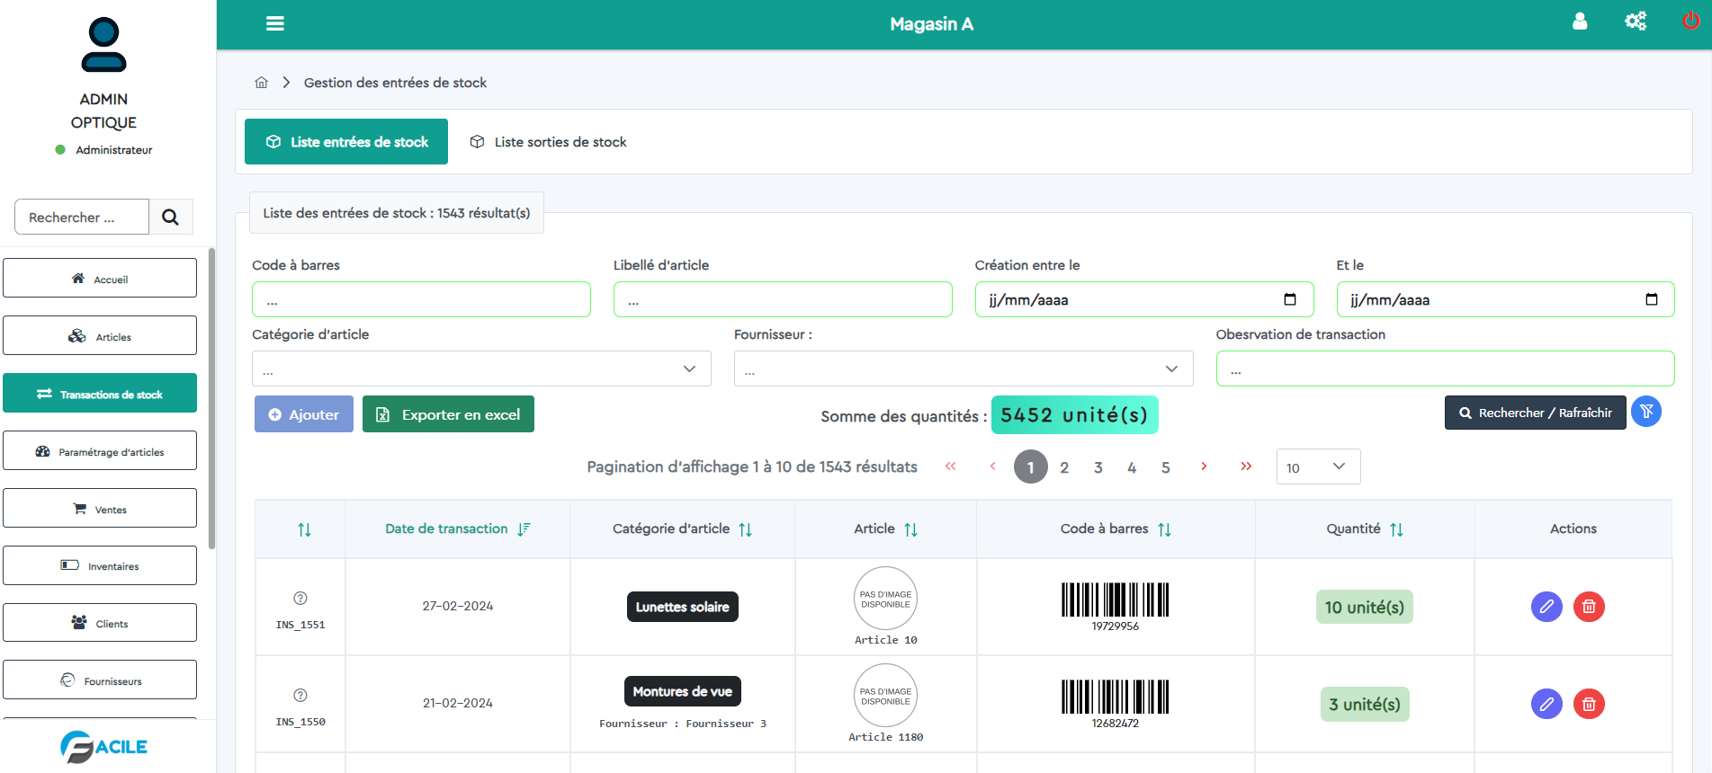Screen dimensions: 1712x773
Task: Click the Exporter en excel button
Action: click(448, 414)
